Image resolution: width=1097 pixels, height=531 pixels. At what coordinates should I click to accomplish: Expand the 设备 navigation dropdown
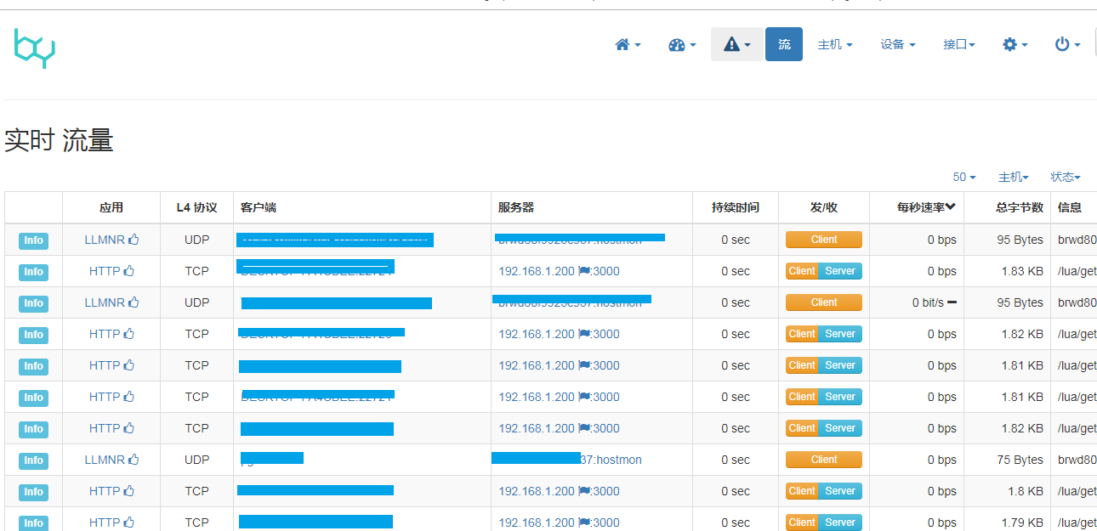point(897,45)
